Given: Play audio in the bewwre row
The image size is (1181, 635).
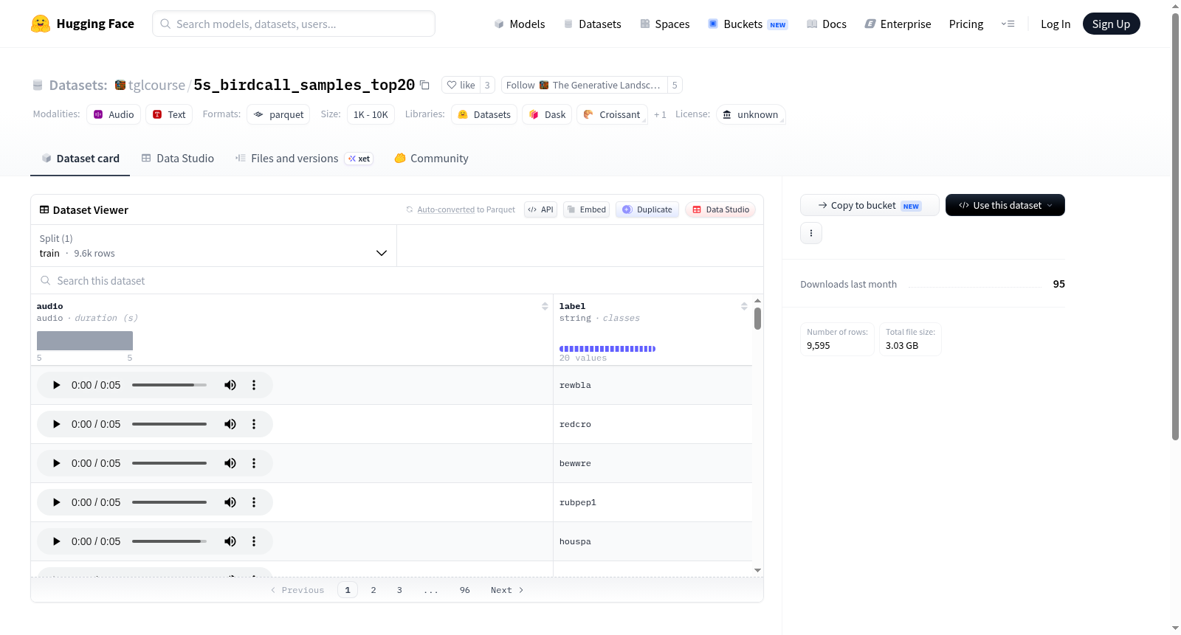Looking at the screenshot, I should click(57, 463).
